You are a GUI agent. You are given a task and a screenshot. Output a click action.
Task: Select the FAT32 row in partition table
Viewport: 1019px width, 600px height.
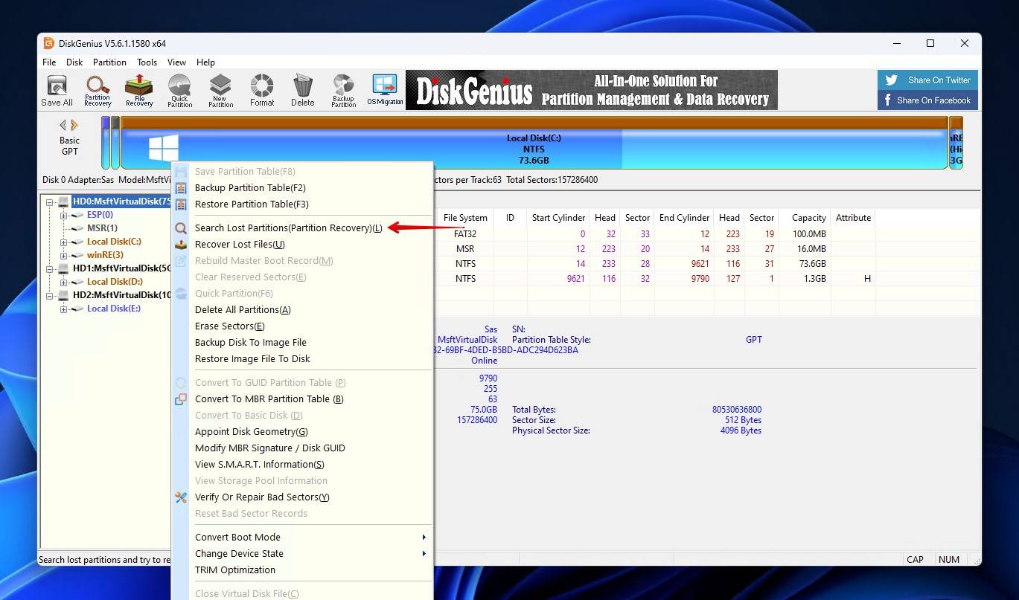[655, 233]
